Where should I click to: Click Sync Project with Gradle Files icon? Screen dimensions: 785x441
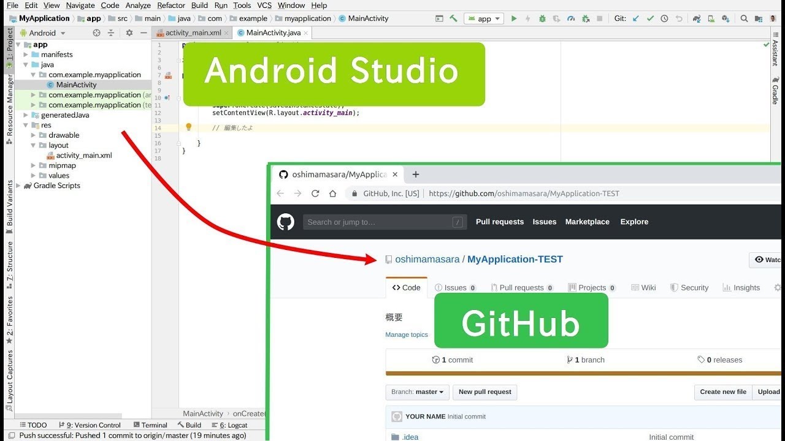[x=697, y=18]
